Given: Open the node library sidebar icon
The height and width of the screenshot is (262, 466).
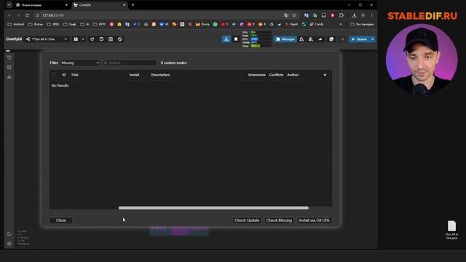Looking at the screenshot, I should tap(9, 68).
